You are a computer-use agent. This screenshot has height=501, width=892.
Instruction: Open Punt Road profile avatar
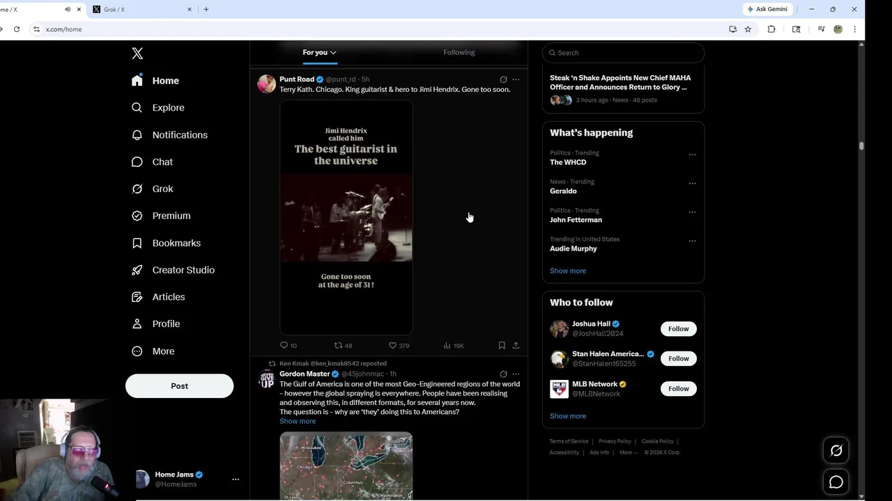tap(266, 83)
